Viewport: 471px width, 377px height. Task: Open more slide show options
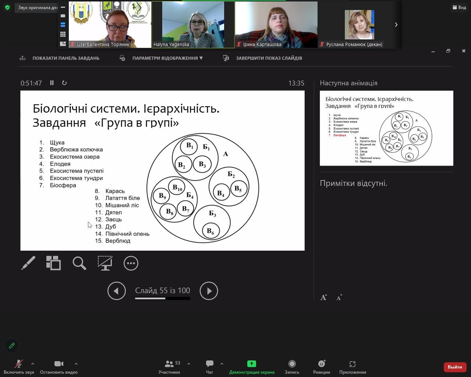click(131, 263)
